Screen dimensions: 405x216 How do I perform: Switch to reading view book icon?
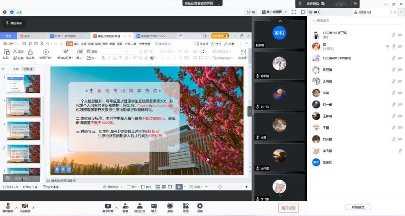(x=170, y=187)
